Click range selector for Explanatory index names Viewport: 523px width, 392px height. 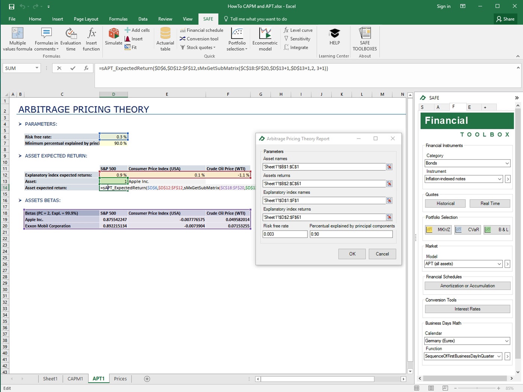coord(389,200)
